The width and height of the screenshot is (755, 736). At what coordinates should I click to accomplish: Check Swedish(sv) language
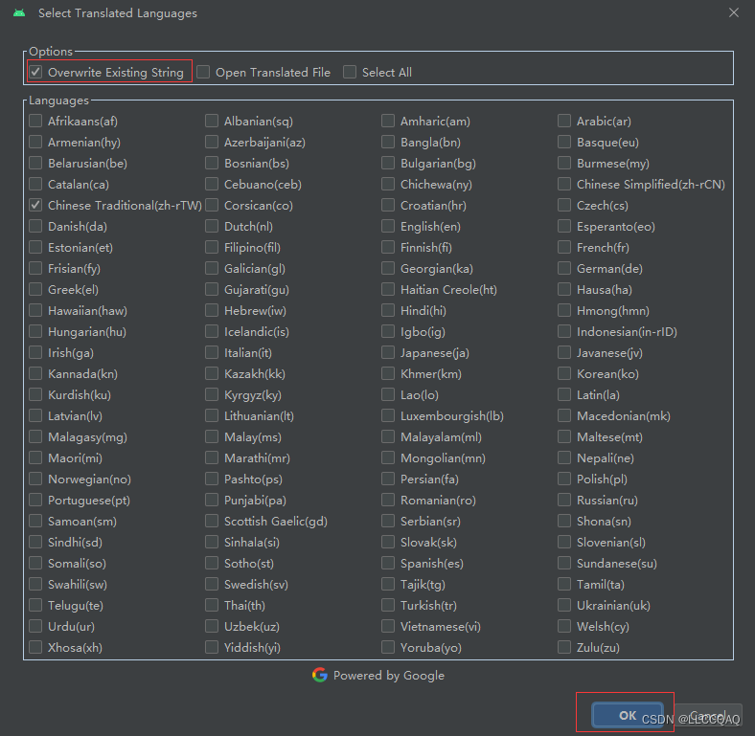point(212,584)
